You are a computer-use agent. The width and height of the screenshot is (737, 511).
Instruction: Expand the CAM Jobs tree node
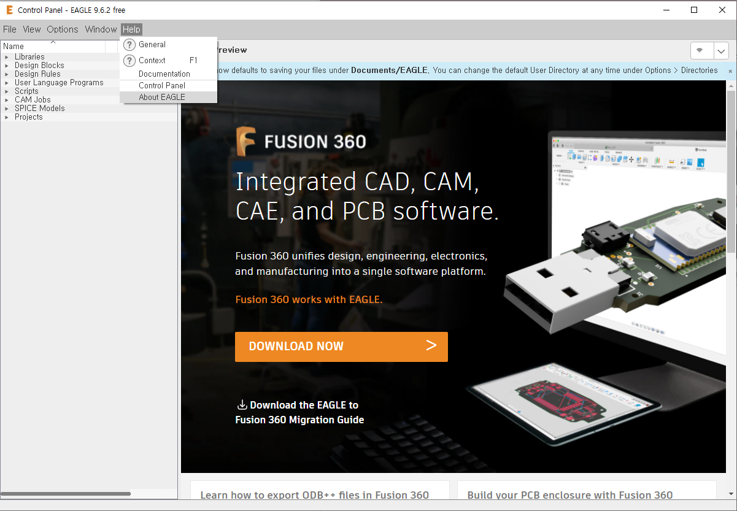point(7,100)
